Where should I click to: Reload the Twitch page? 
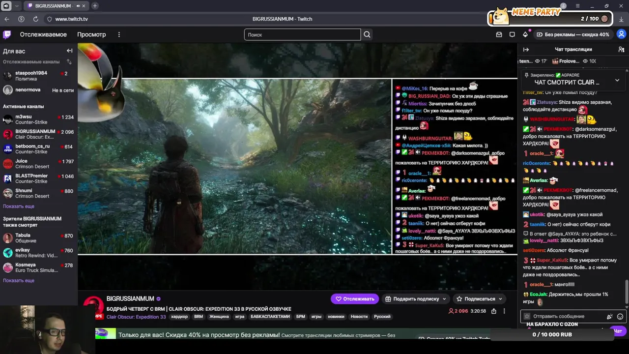[35, 19]
